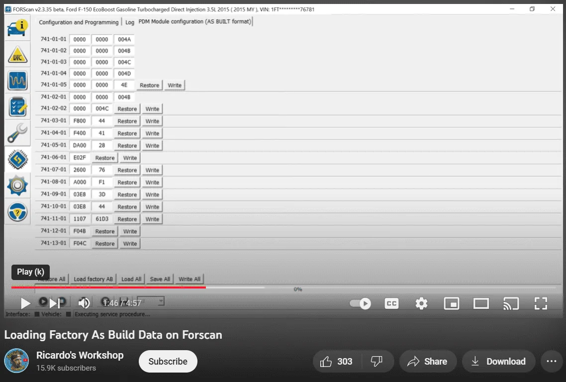Open the wrench service procedures section

[17, 133]
